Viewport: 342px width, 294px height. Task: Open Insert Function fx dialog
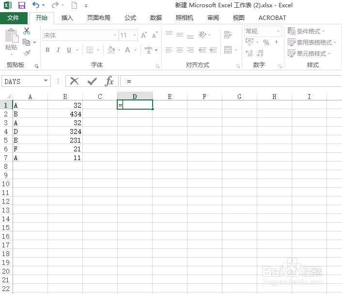pos(109,81)
